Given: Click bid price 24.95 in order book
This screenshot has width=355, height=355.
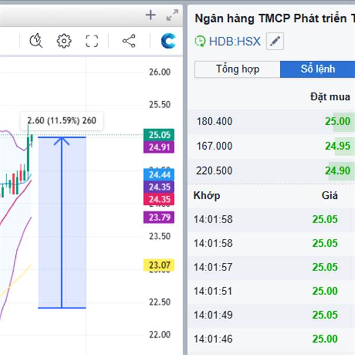Looking at the screenshot, I should (x=338, y=146).
